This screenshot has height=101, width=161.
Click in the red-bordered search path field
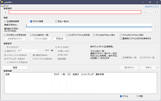[75, 12]
